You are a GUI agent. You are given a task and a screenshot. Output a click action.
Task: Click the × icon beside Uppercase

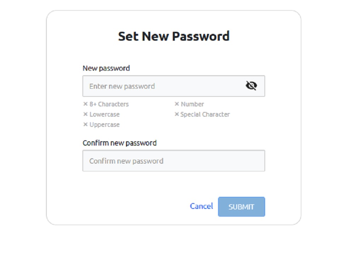pos(85,124)
